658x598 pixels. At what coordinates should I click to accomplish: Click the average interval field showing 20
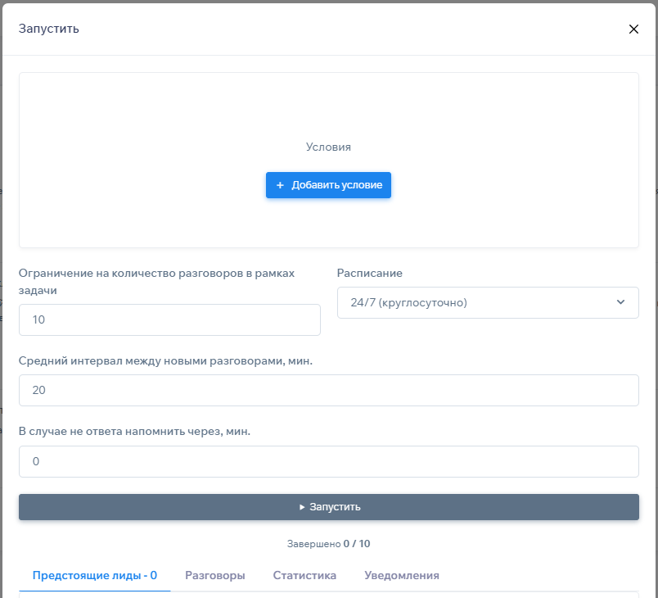tap(328, 390)
